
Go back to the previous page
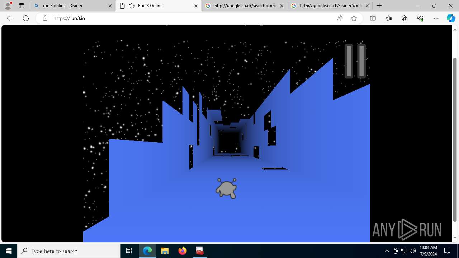10,18
